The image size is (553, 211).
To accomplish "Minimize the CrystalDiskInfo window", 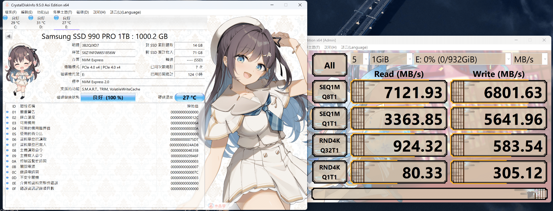I will 272,5.
